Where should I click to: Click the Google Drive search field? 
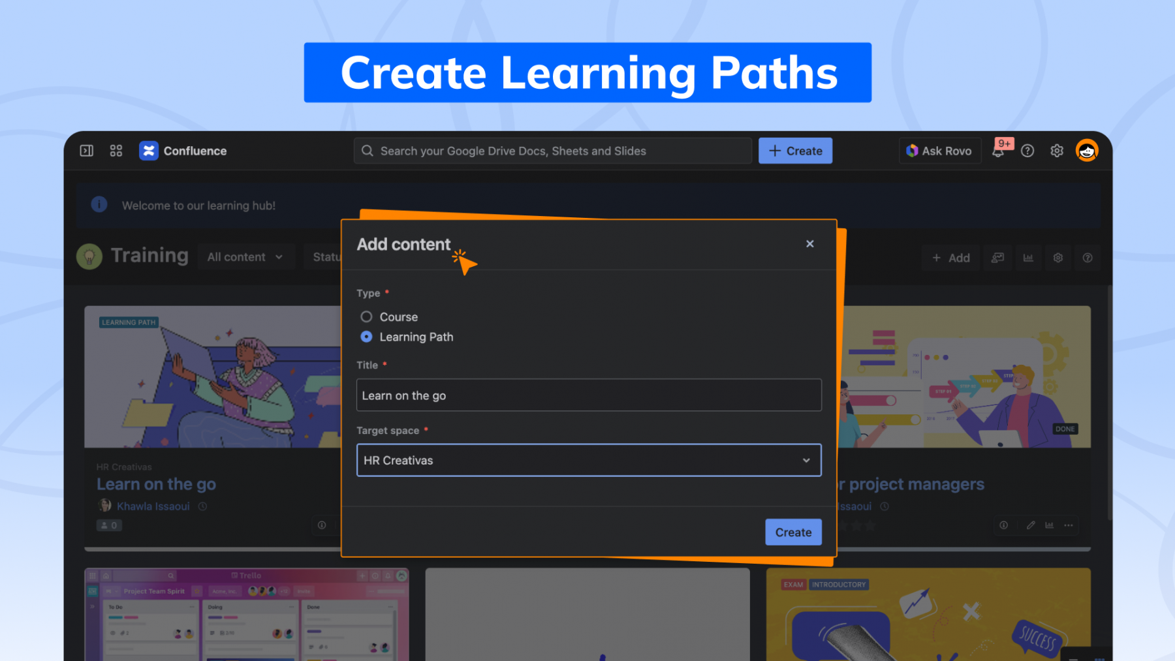[x=552, y=151]
